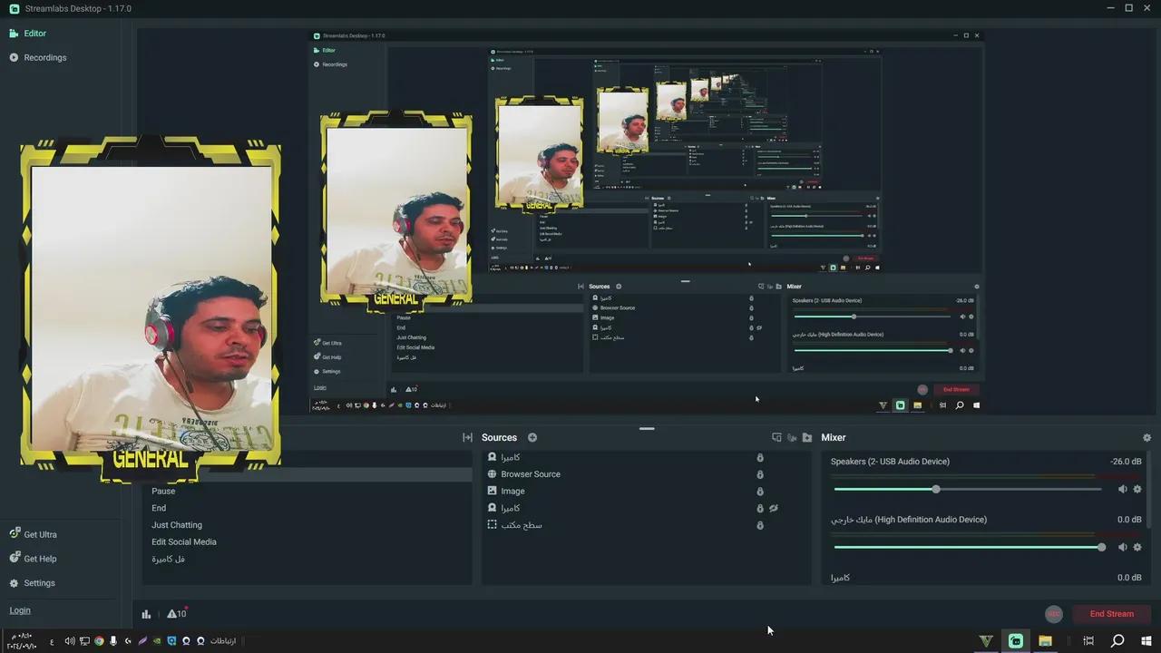Adjust the مايك خارجي volume slider
This screenshot has width=1161, height=653.
(x=1100, y=547)
